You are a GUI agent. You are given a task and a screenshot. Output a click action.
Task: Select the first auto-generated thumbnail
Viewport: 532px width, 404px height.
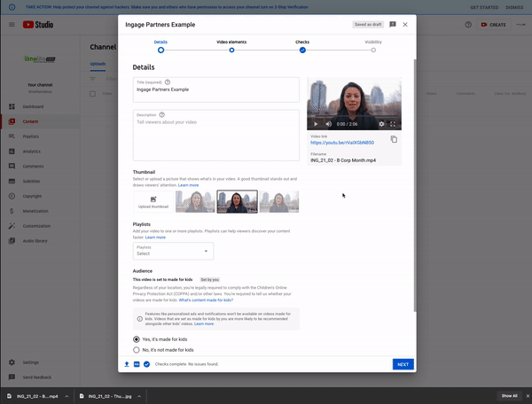195,202
